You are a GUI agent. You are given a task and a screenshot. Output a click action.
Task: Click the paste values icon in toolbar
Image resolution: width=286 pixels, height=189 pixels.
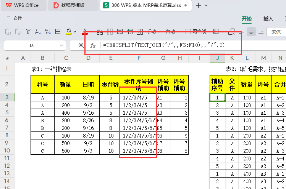click(x=8, y=32)
